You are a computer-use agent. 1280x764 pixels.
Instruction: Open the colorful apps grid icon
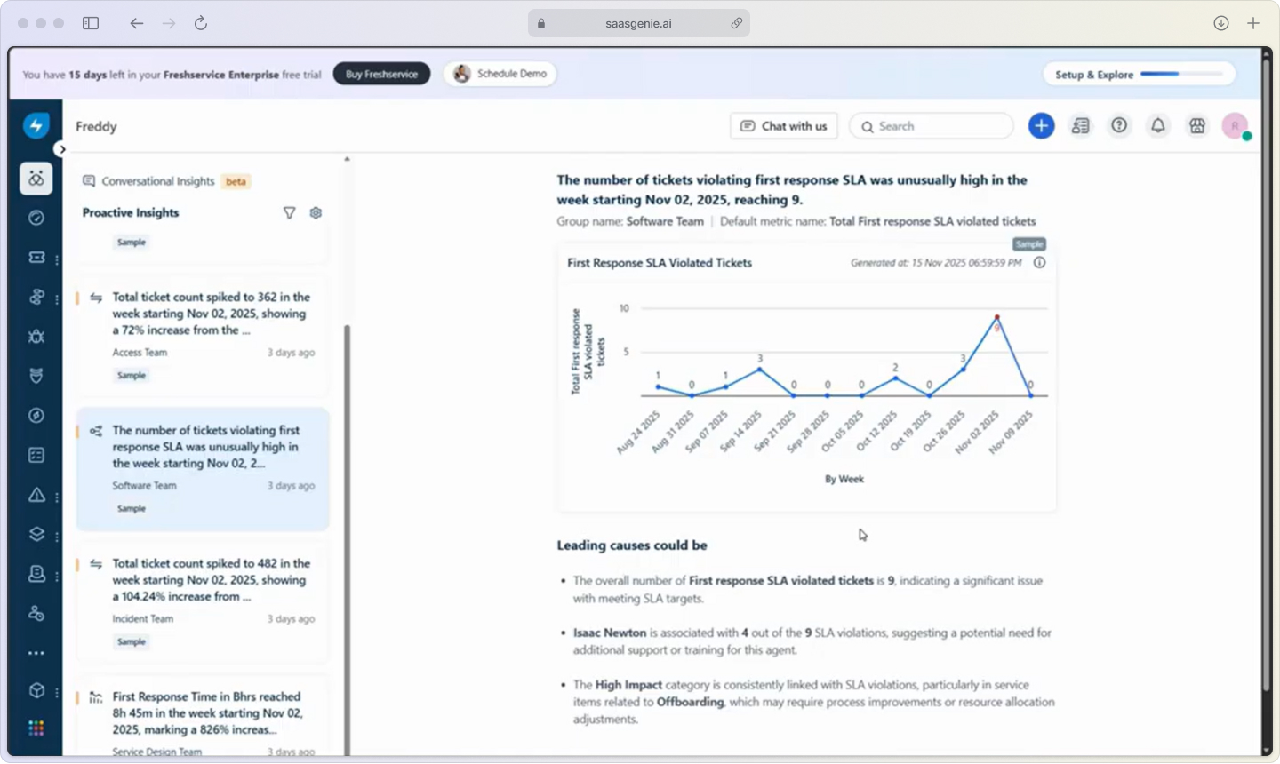(36, 728)
